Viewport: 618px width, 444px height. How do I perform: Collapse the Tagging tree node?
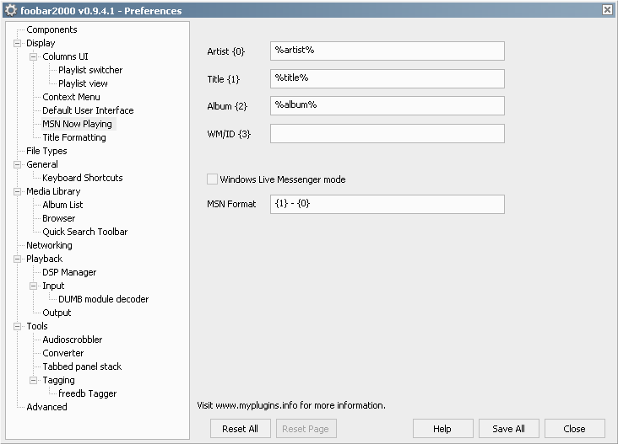(x=34, y=380)
